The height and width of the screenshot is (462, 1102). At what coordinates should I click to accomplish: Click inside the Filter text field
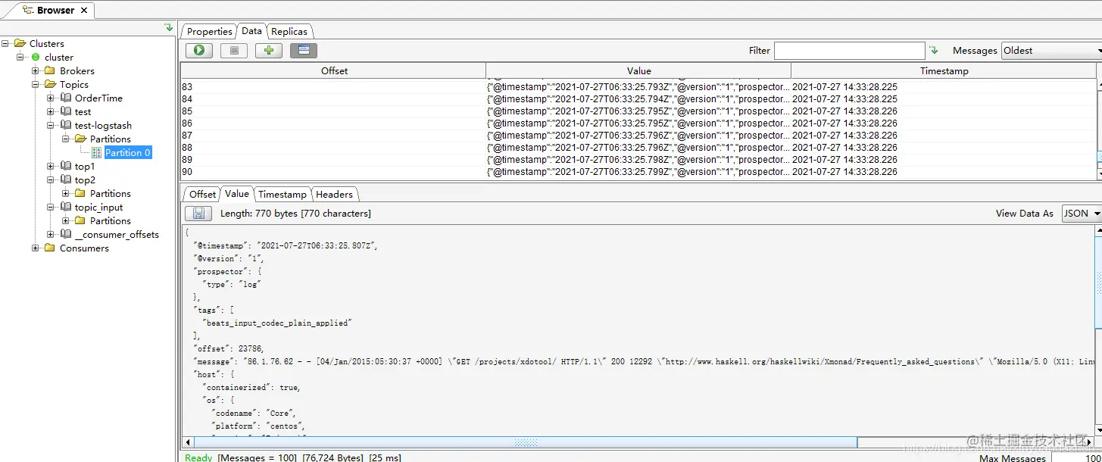coord(849,51)
